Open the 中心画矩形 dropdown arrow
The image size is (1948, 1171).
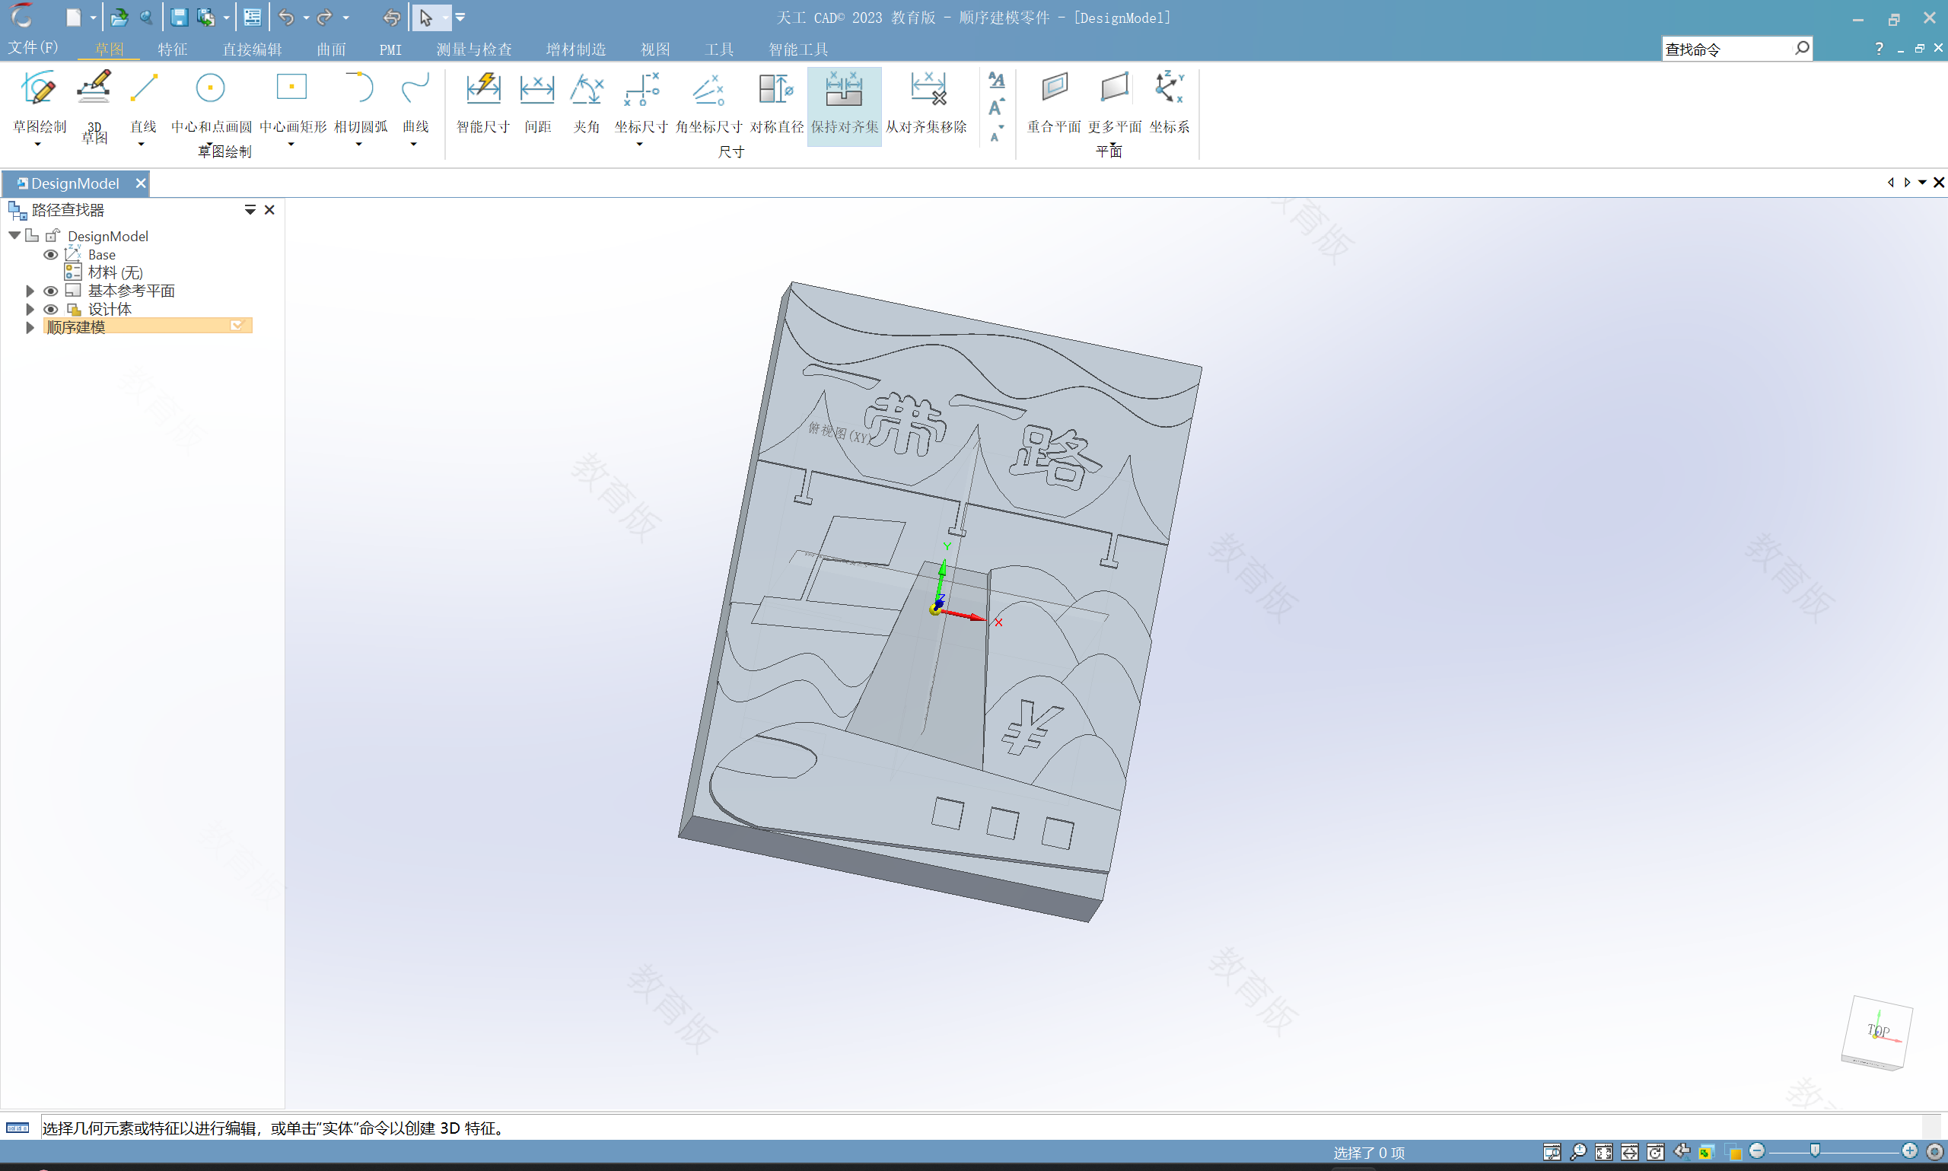291,145
